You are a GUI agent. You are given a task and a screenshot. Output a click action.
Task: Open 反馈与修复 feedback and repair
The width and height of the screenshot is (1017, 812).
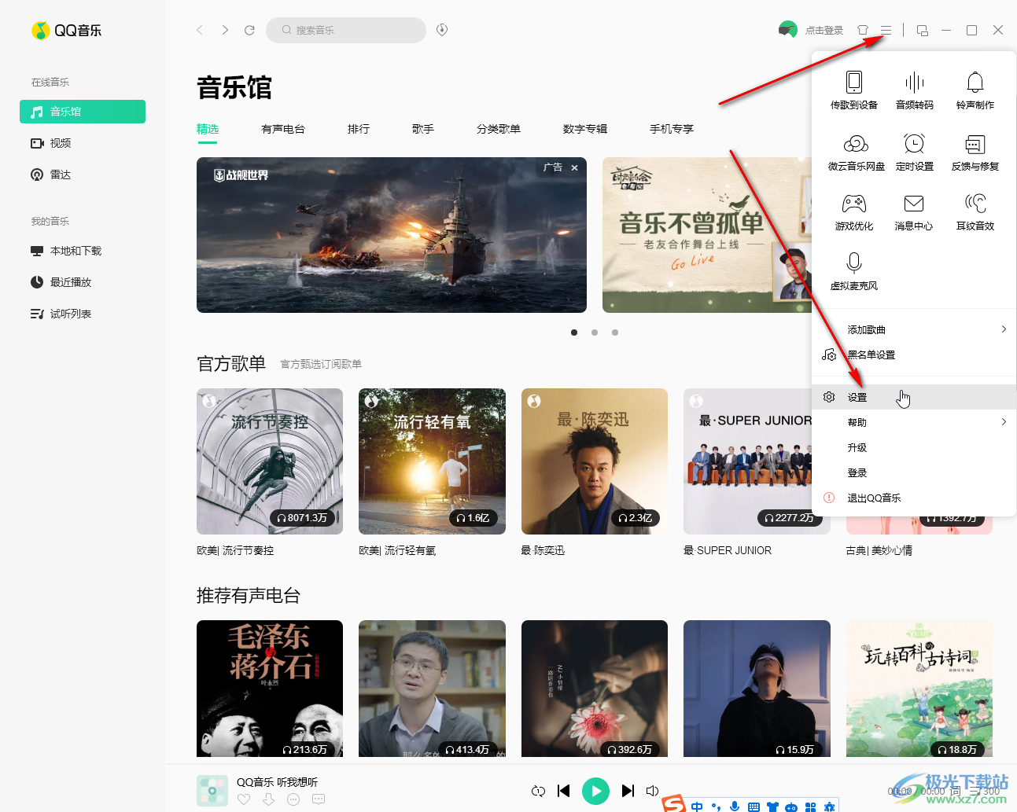pyautogui.click(x=975, y=152)
